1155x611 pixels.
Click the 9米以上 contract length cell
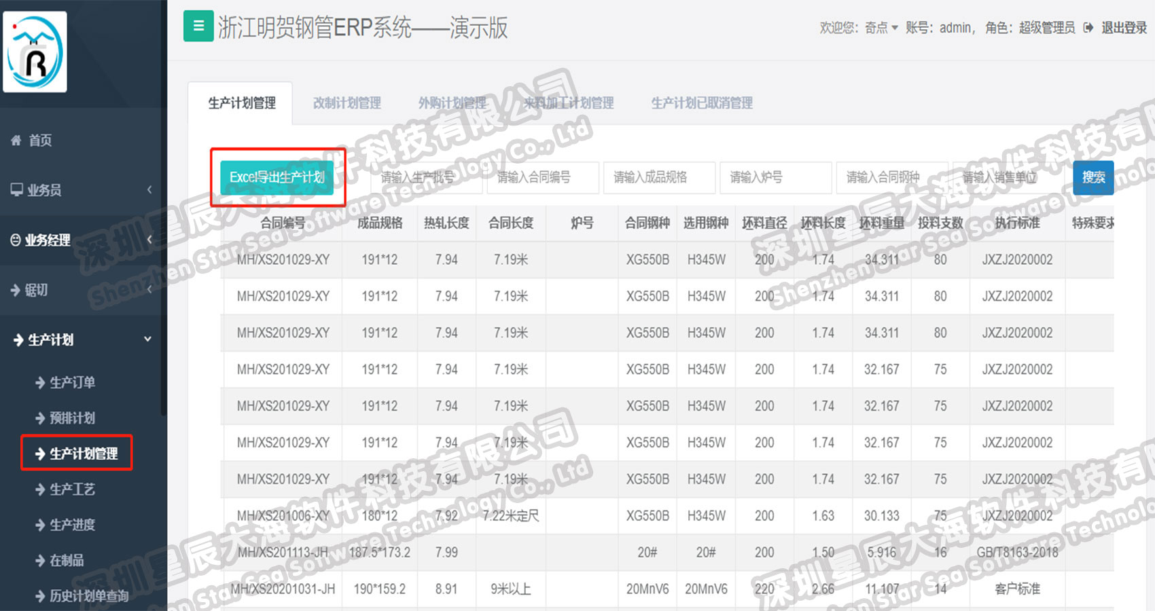click(x=511, y=589)
